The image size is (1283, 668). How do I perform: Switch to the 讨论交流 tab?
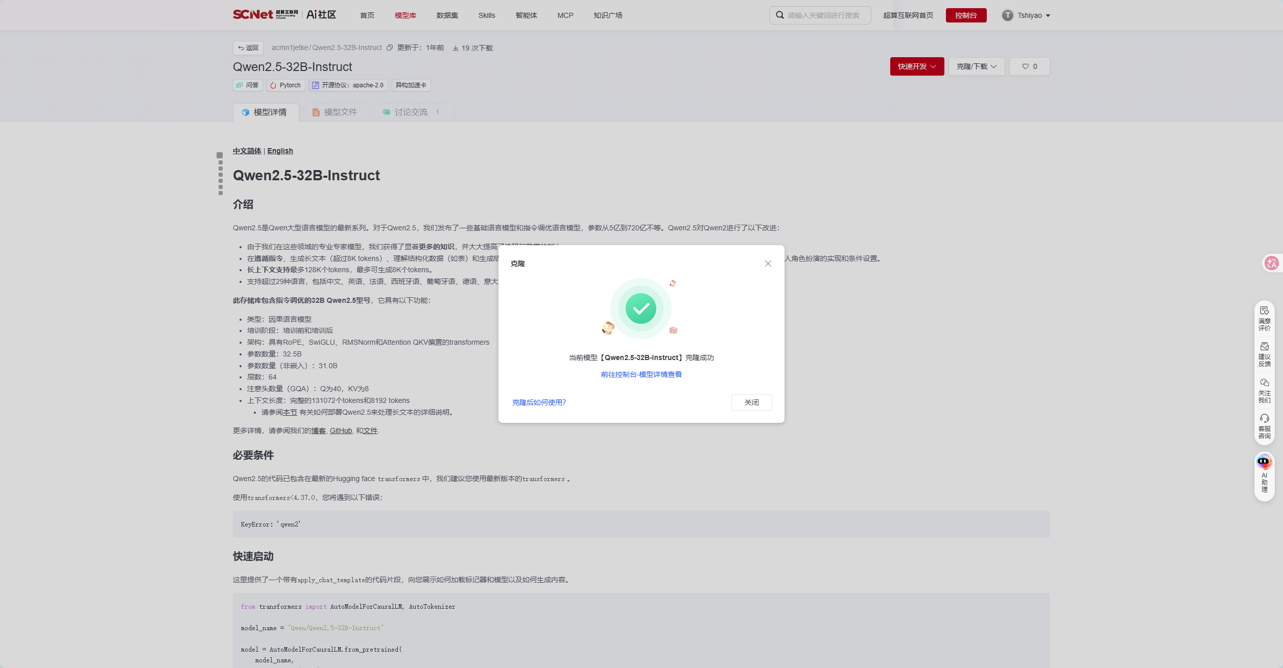pyautogui.click(x=411, y=112)
